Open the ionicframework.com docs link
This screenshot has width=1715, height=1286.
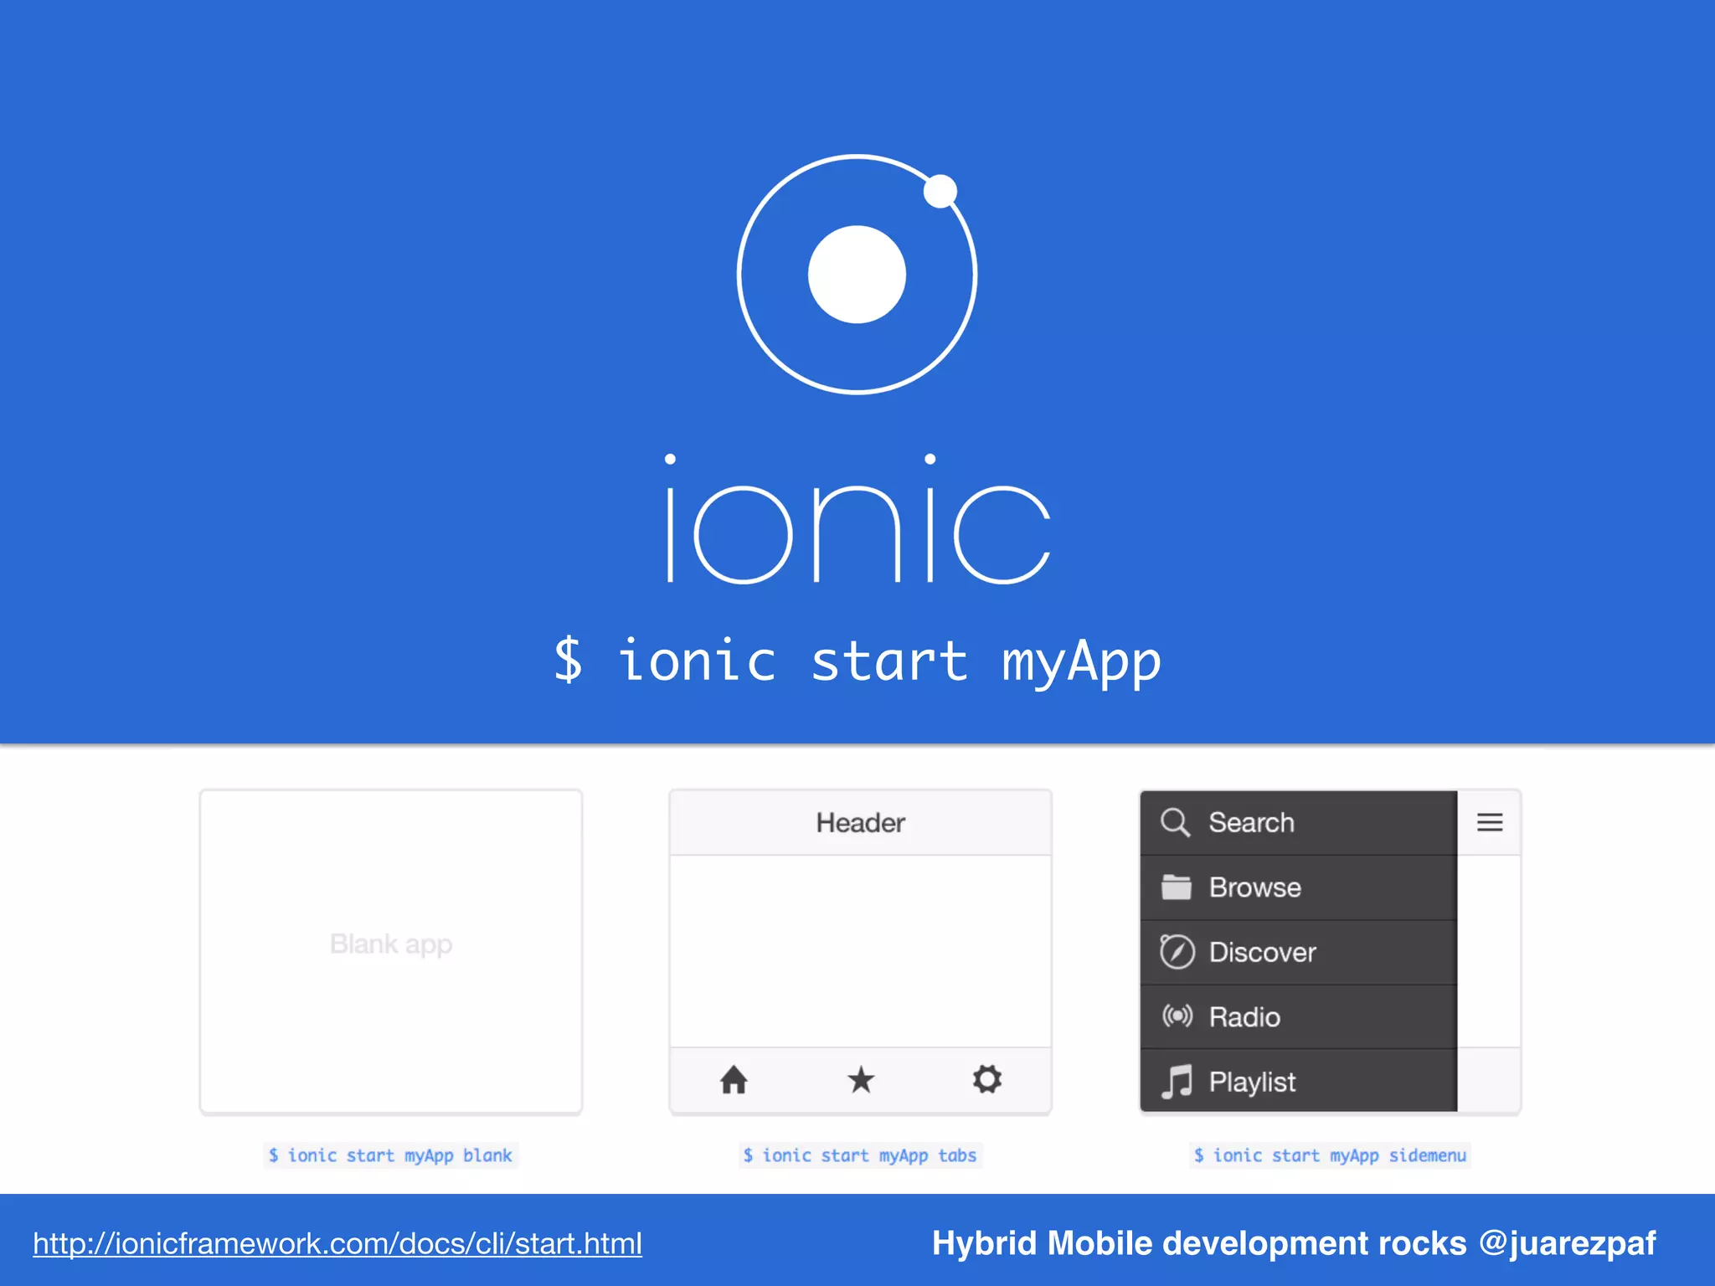(x=337, y=1243)
